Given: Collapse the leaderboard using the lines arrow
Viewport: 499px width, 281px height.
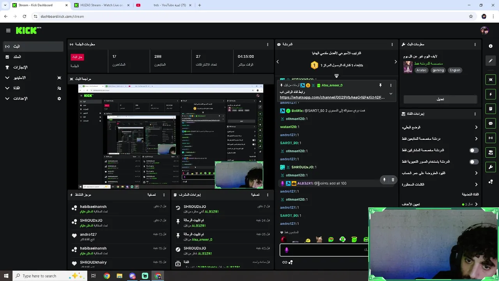Looking at the screenshot, I should pos(336,76).
